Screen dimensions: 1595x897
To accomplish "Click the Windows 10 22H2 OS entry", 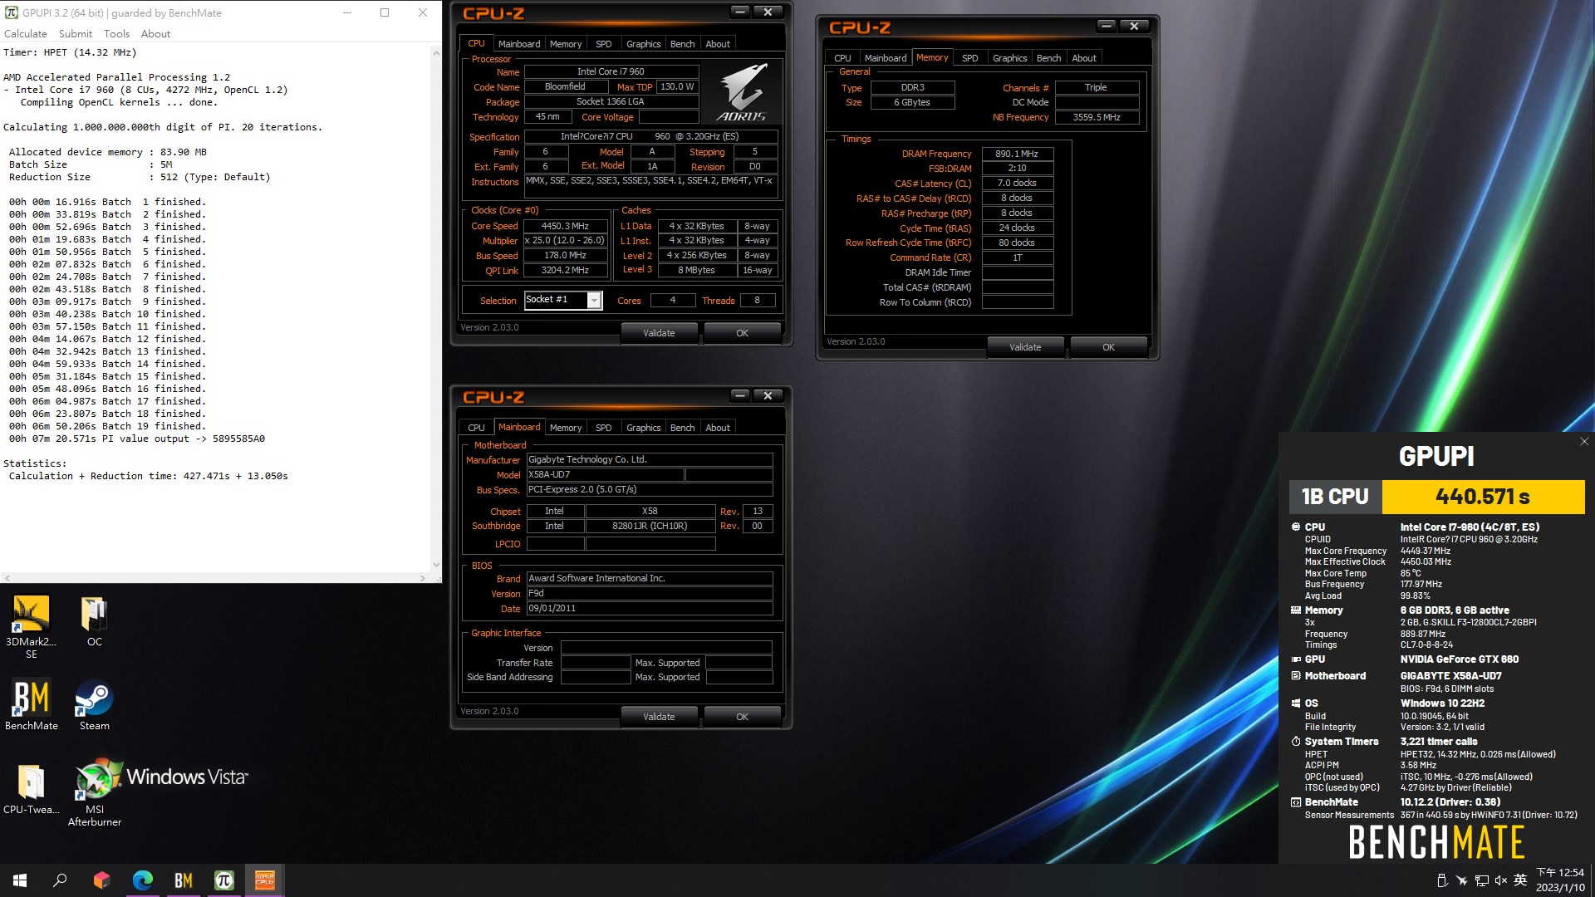I will [1442, 703].
